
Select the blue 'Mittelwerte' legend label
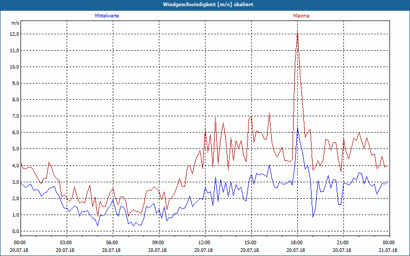click(x=107, y=16)
